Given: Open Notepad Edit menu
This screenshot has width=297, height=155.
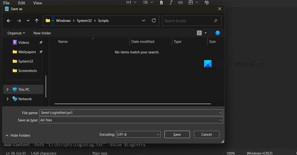Looking at the screenshot, I should 21,3.
